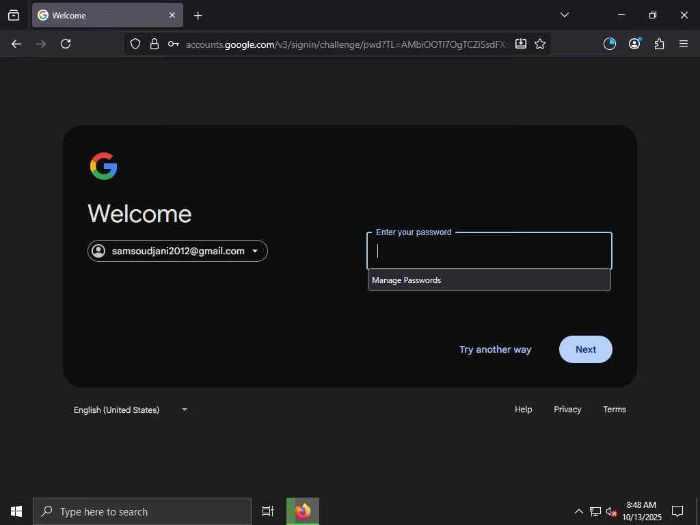The height and width of the screenshot is (525, 700).
Task: Restore down the Firefox window
Action: [x=653, y=15]
